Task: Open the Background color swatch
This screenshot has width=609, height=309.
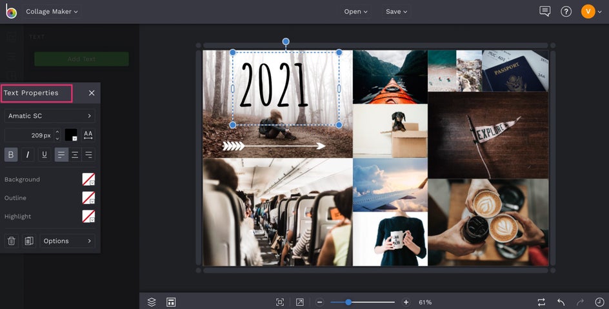Action: (88, 179)
